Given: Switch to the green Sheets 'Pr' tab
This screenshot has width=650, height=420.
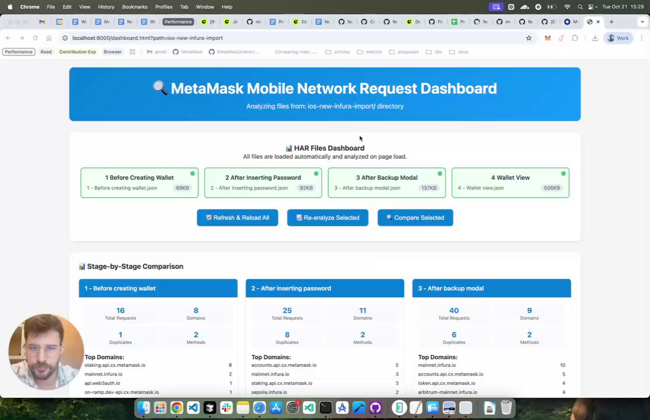Looking at the screenshot, I should coord(457,22).
